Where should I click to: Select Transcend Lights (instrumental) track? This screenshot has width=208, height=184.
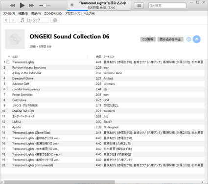coord(102,165)
